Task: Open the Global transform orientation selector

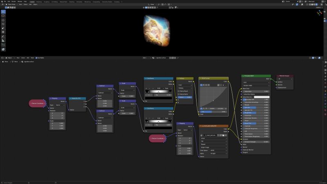Action: point(152,4)
